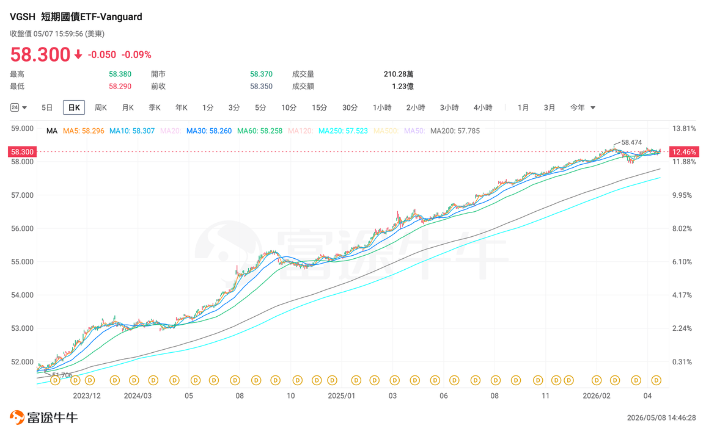Set range to 1月

click(523, 107)
